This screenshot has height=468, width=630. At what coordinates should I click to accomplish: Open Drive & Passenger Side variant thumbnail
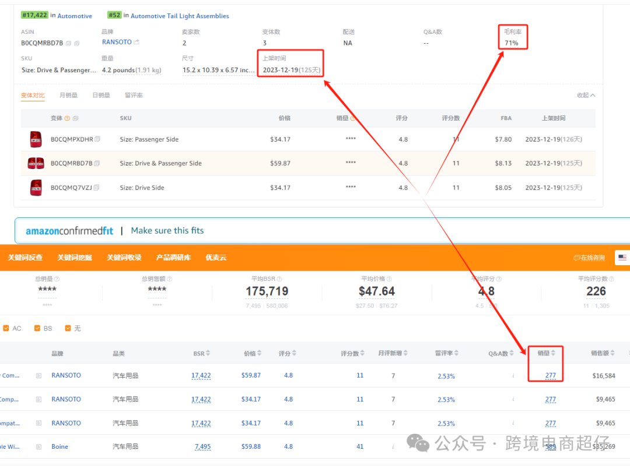pos(36,163)
